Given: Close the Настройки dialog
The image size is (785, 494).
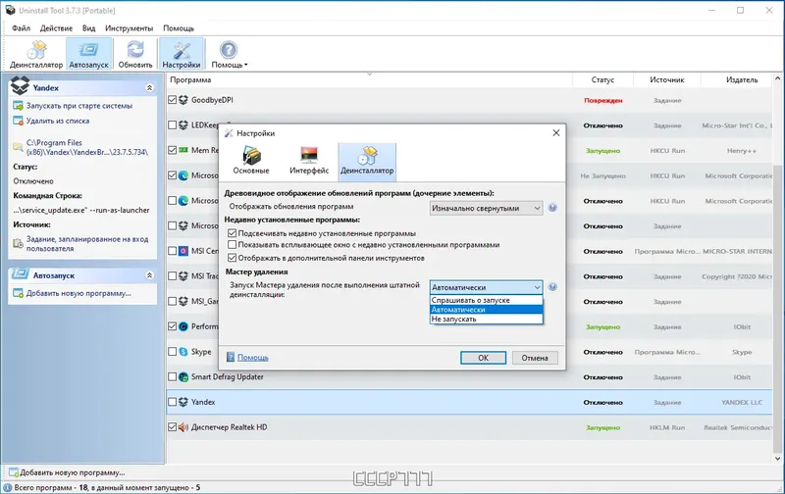Looking at the screenshot, I should pyautogui.click(x=555, y=133).
